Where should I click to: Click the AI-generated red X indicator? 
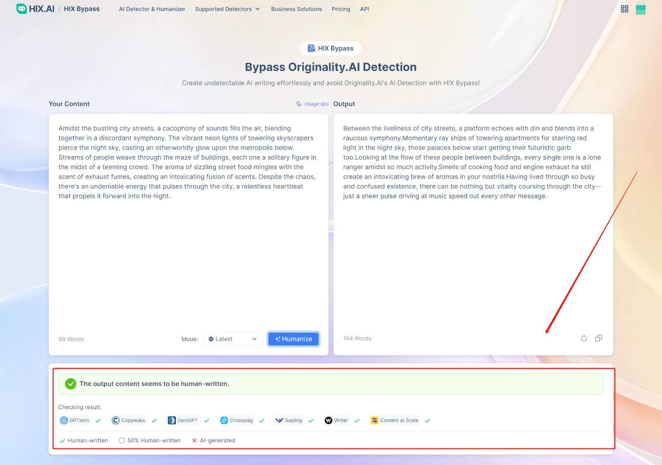click(194, 441)
